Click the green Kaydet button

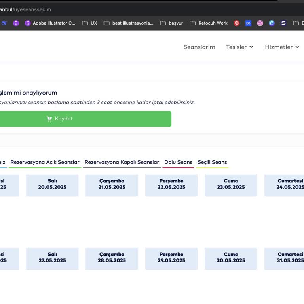pyautogui.click(x=85, y=119)
